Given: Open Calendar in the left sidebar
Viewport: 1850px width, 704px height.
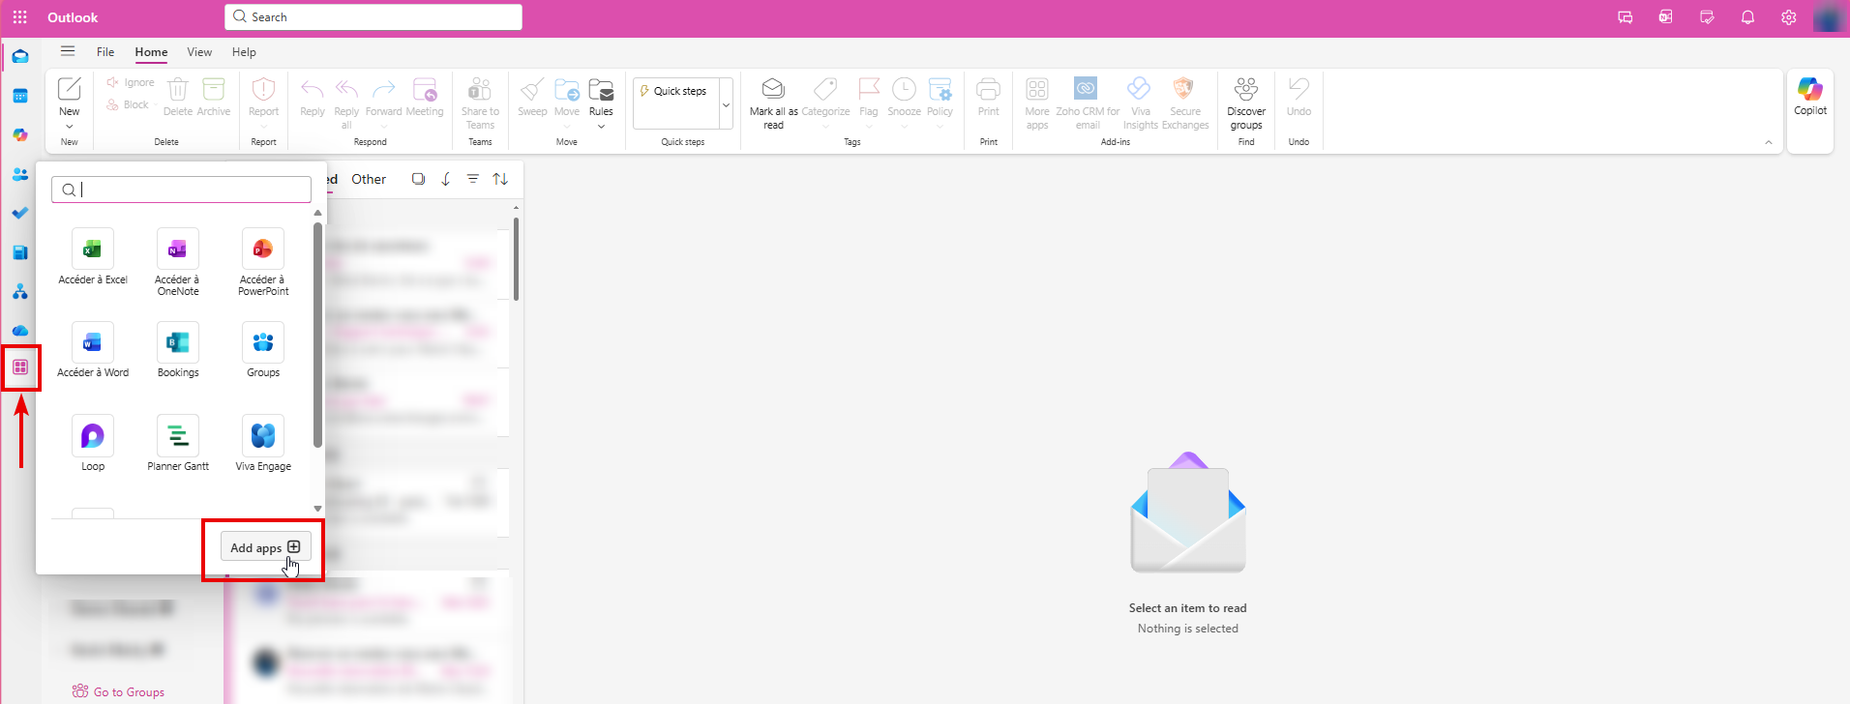Looking at the screenshot, I should tap(20, 96).
